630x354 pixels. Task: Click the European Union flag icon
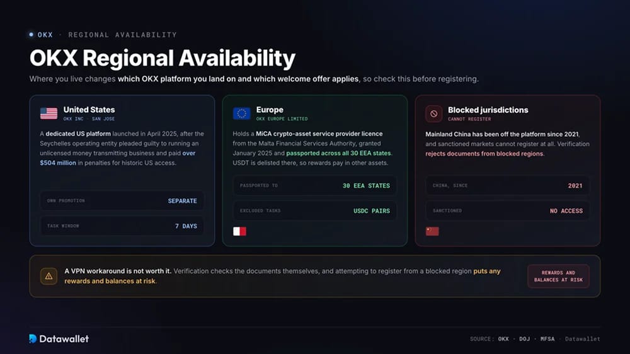(241, 113)
